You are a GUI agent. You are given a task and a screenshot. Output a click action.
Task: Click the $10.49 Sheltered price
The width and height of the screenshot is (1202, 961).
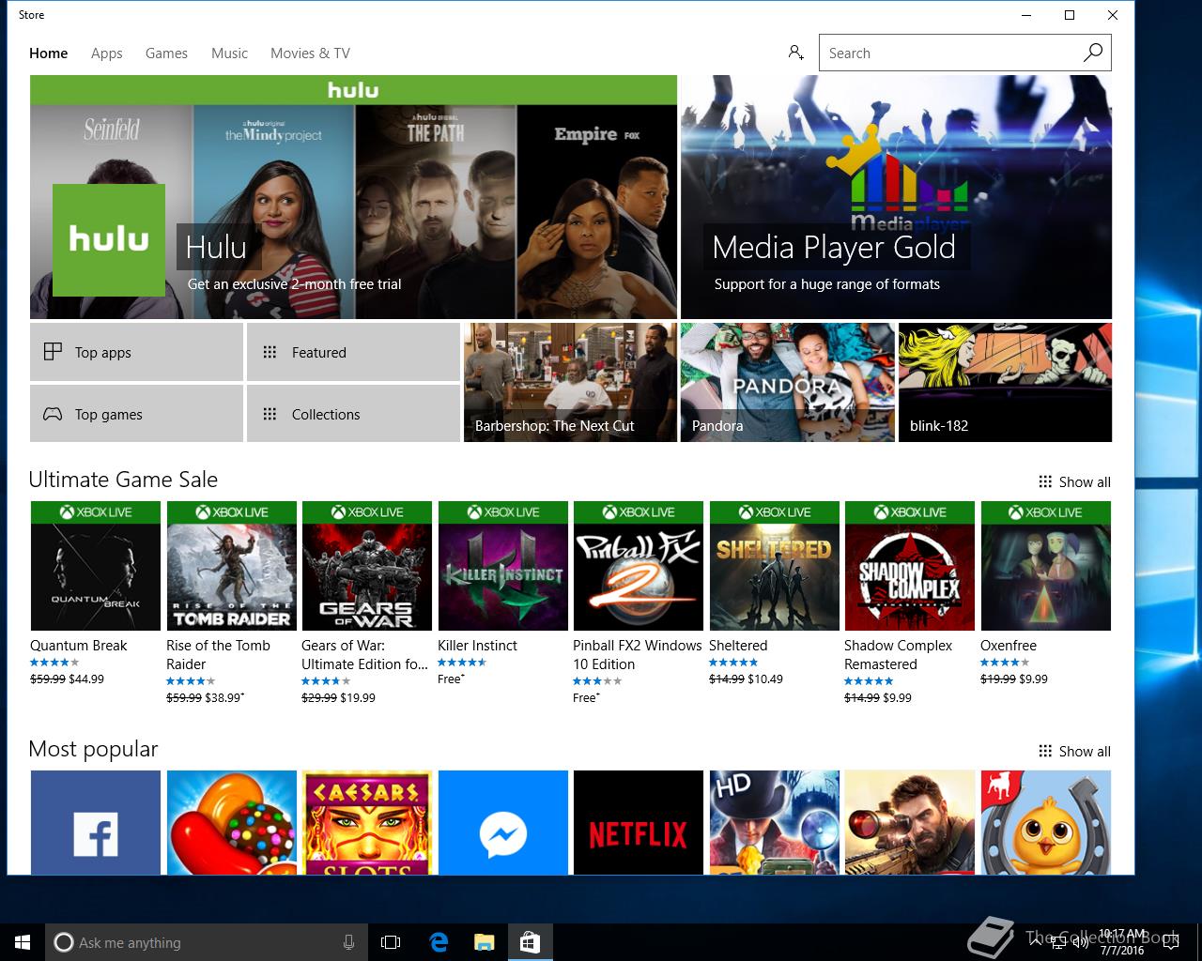[x=765, y=679]
